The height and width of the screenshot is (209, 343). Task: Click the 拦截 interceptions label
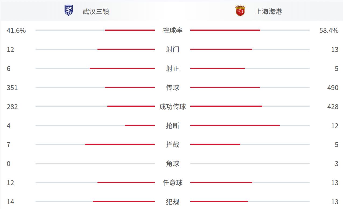point(173,145)
